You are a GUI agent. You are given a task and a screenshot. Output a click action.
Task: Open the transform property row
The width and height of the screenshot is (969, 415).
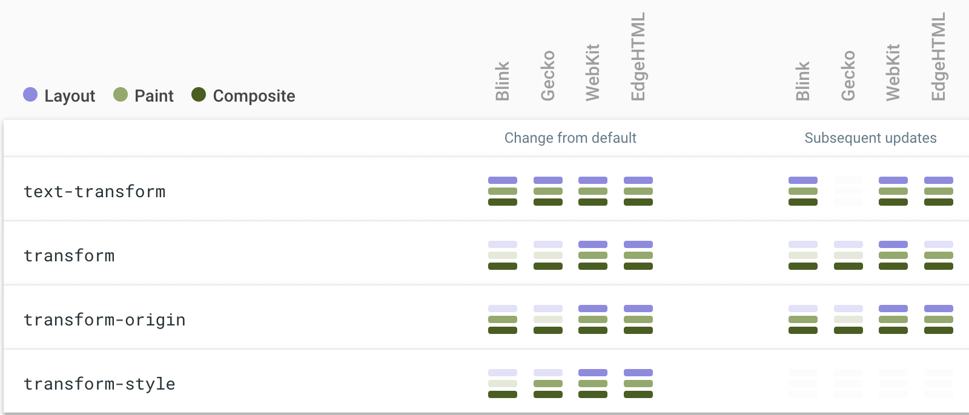tap(69, 256)
